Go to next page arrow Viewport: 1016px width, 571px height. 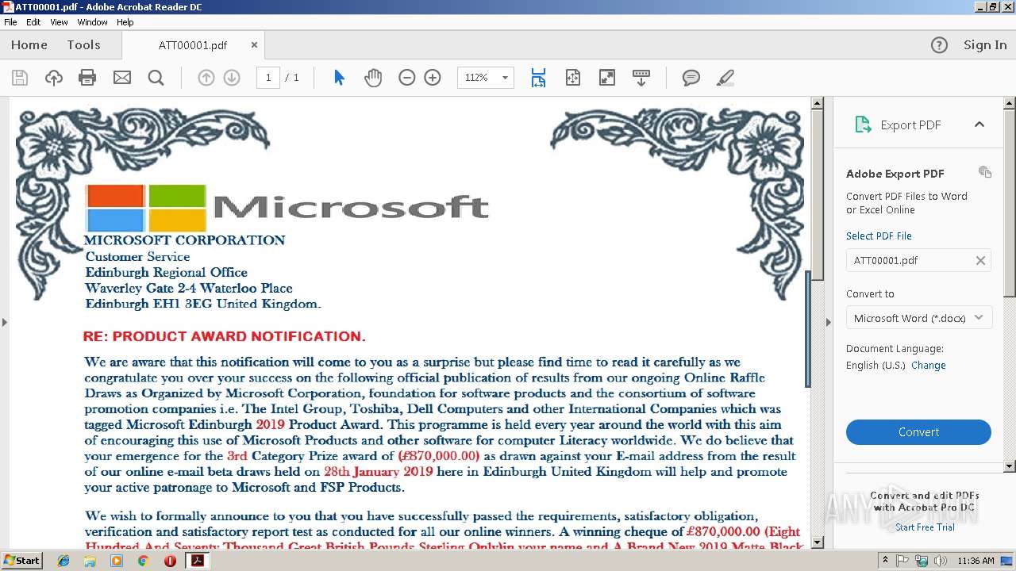tap(232, 78)
